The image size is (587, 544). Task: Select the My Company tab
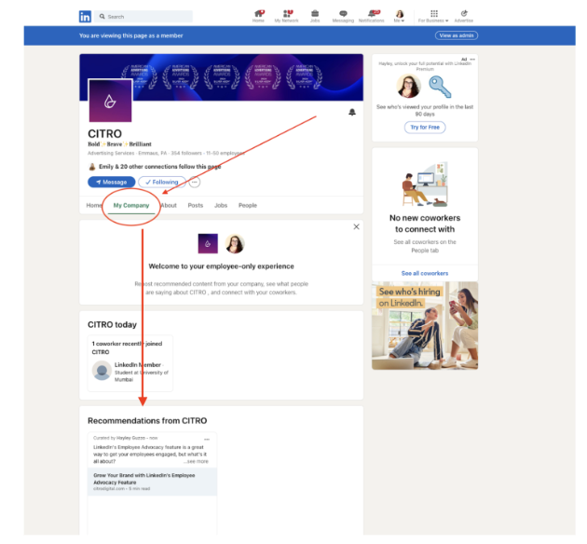(131, 206)
